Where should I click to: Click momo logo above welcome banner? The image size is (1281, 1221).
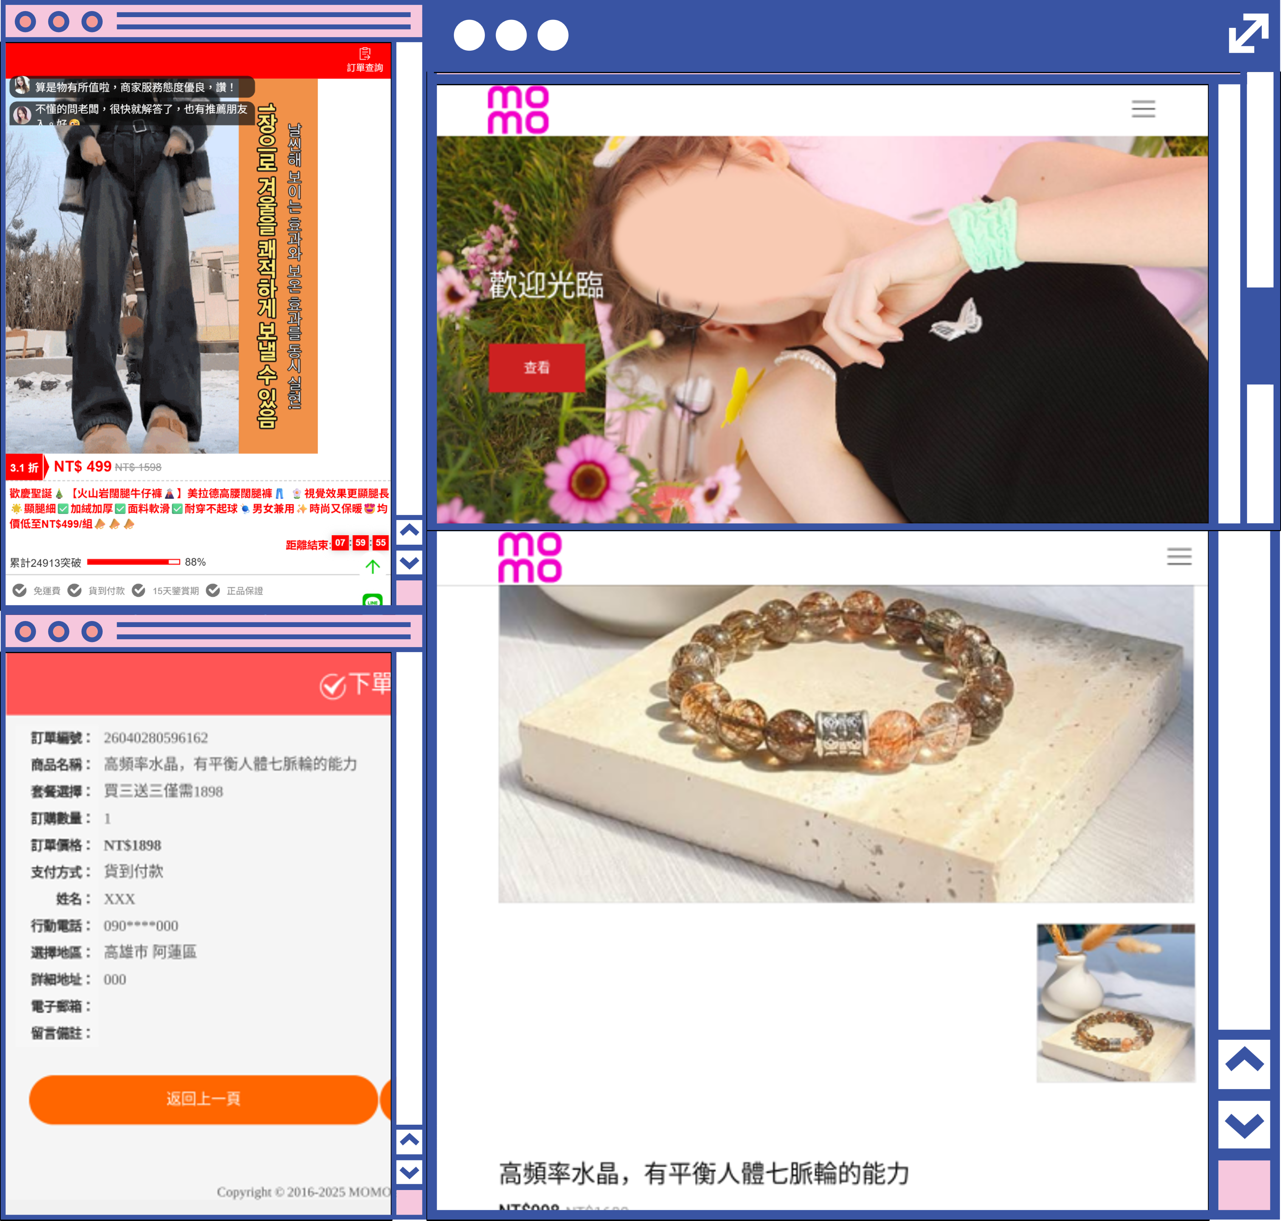[x=518, y=110]
